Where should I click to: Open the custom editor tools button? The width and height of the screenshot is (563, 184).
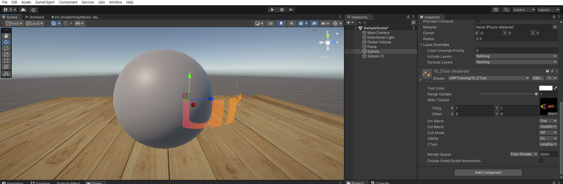coord(6,74)
